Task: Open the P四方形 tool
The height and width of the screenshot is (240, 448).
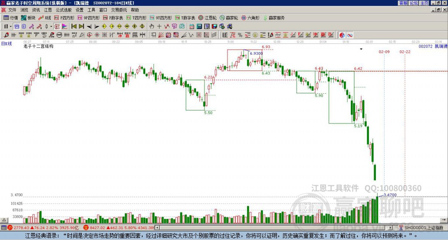Action: pyautogui.click(x=64, y=18)
